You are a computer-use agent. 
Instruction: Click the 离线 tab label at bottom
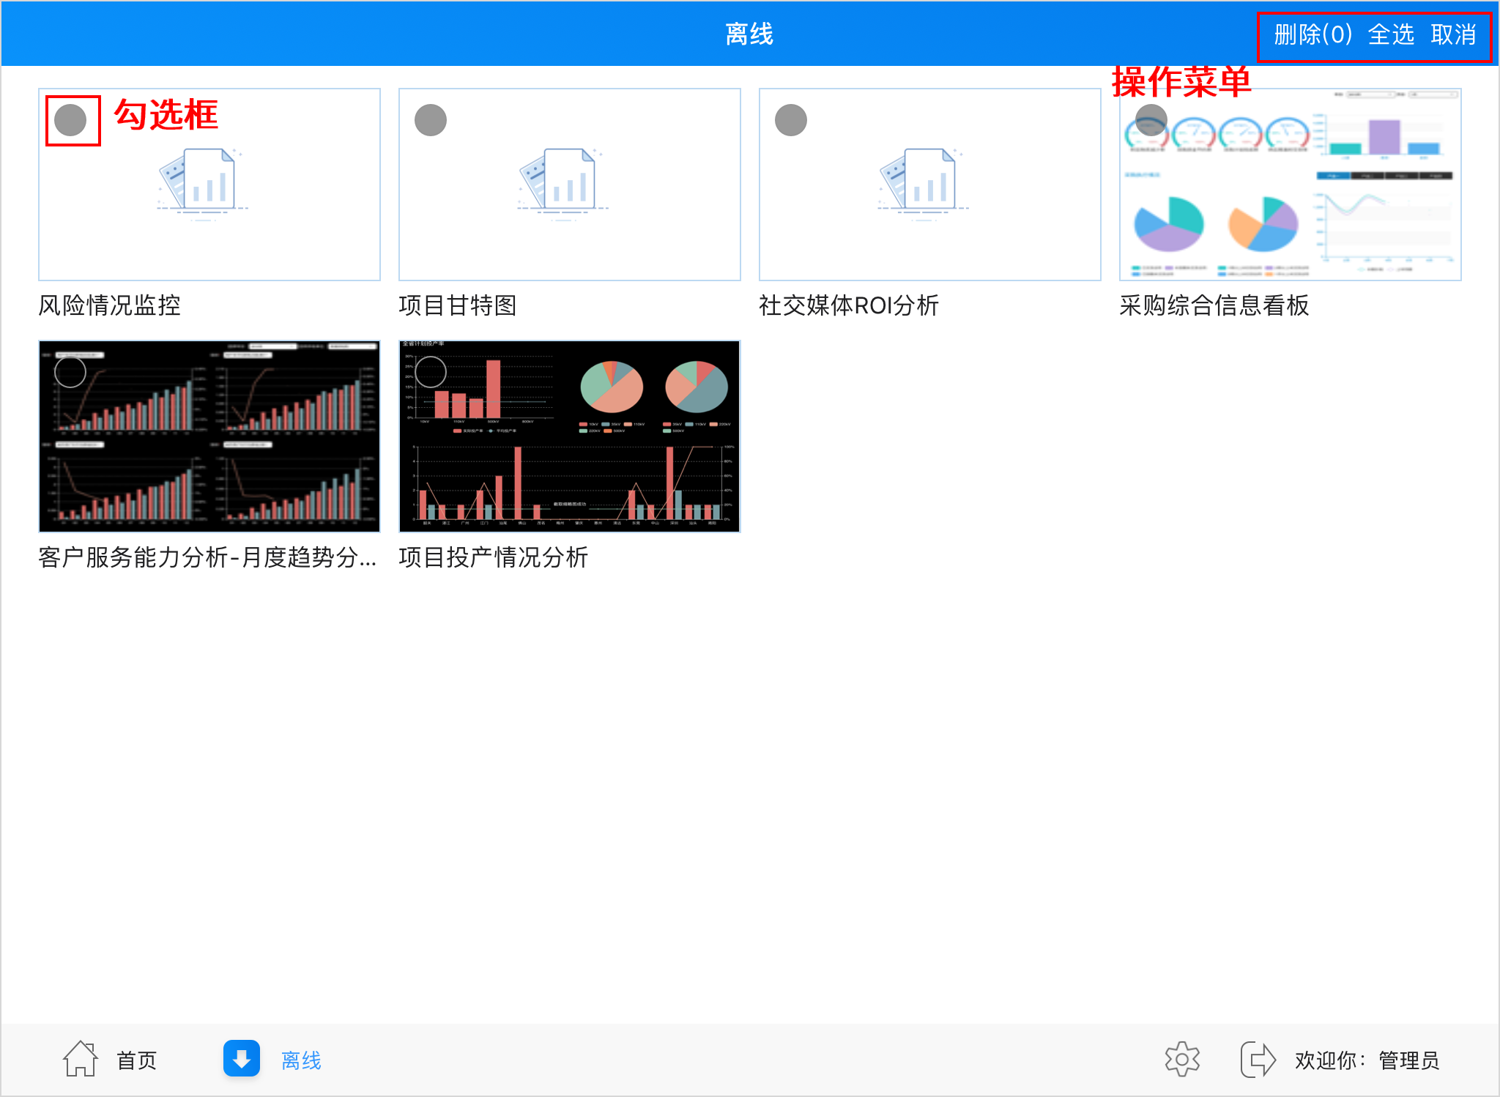[x=302, y=1060]
